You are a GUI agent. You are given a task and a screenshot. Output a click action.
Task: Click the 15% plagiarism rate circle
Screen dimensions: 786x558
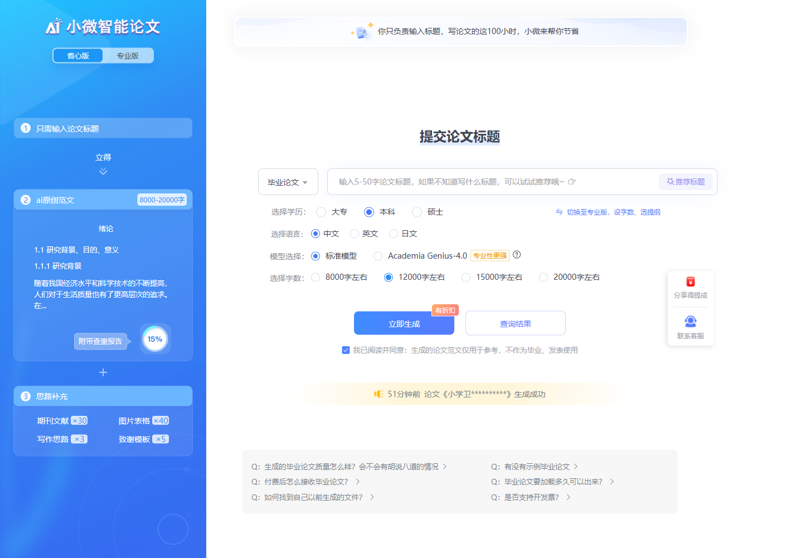[155, 339]
